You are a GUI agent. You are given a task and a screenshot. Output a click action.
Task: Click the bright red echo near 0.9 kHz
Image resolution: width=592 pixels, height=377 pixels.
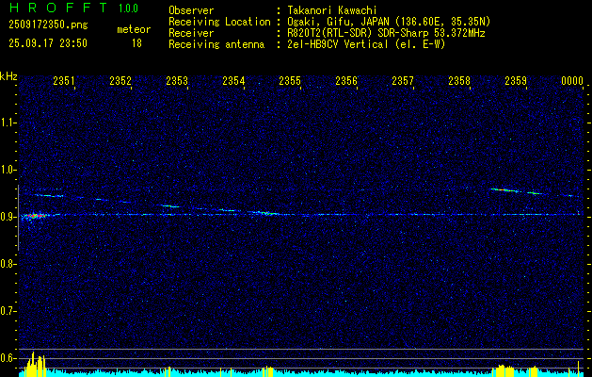tap(34, 216)
